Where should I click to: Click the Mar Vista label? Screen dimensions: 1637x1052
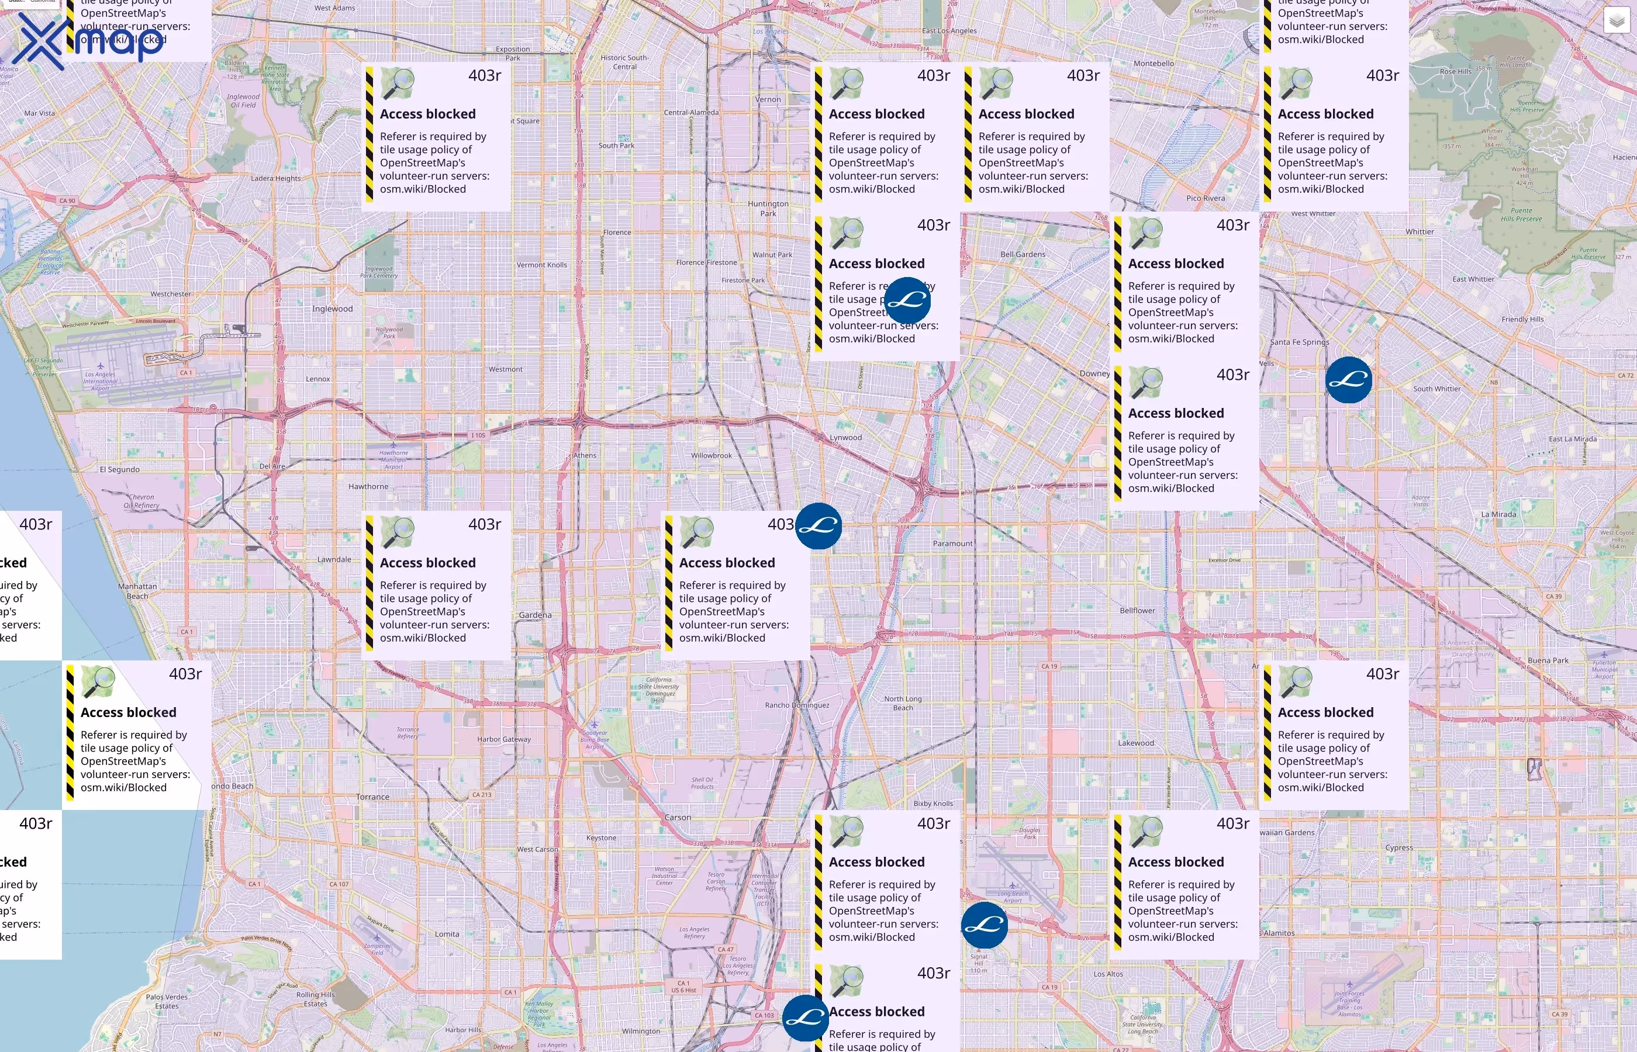40,113
